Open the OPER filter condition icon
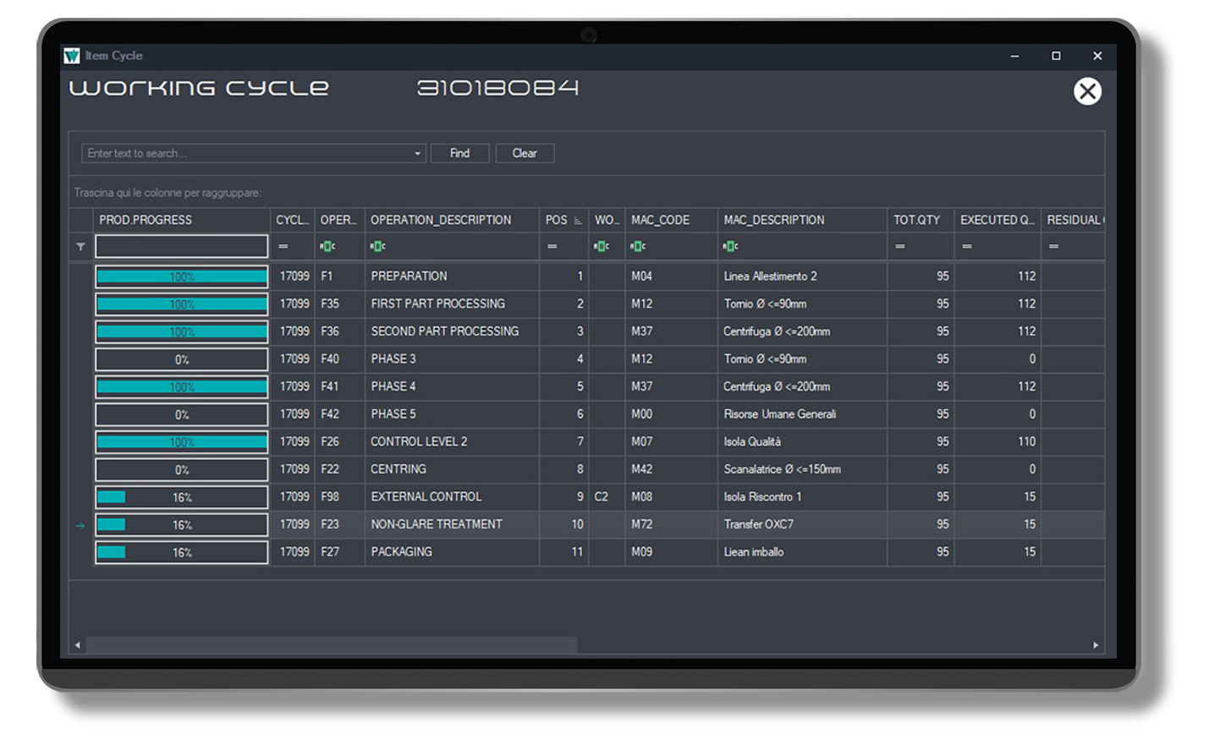This screenshot has width=1209, height=738. click(x=327, y=246)
